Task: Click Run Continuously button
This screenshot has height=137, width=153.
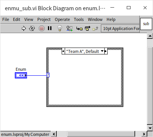Action: tap(32, 29)
